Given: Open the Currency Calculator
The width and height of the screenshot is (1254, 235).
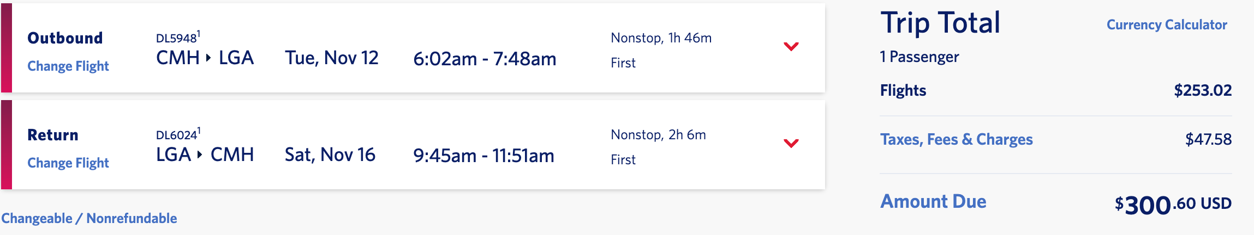Looking at the screenshot, I should click(1166, 25).
